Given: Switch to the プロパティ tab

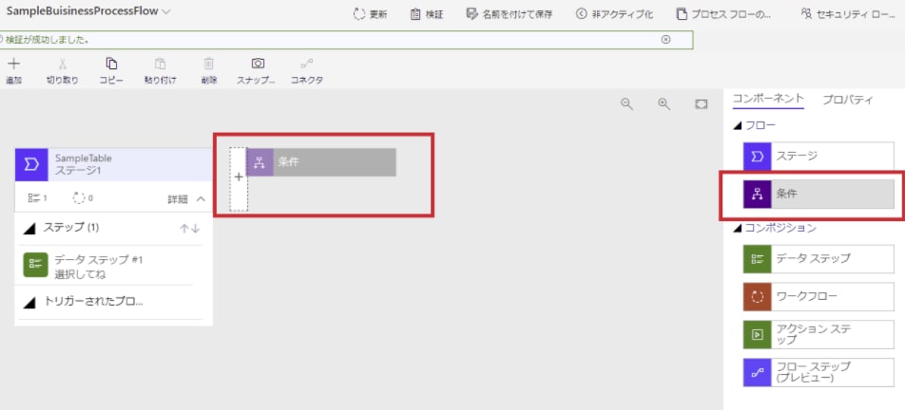Looking at the screenshot, I should [848, 100].
